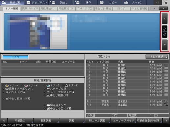
Task: Open the 表裏調整 adjustment button
Action: 46,121
